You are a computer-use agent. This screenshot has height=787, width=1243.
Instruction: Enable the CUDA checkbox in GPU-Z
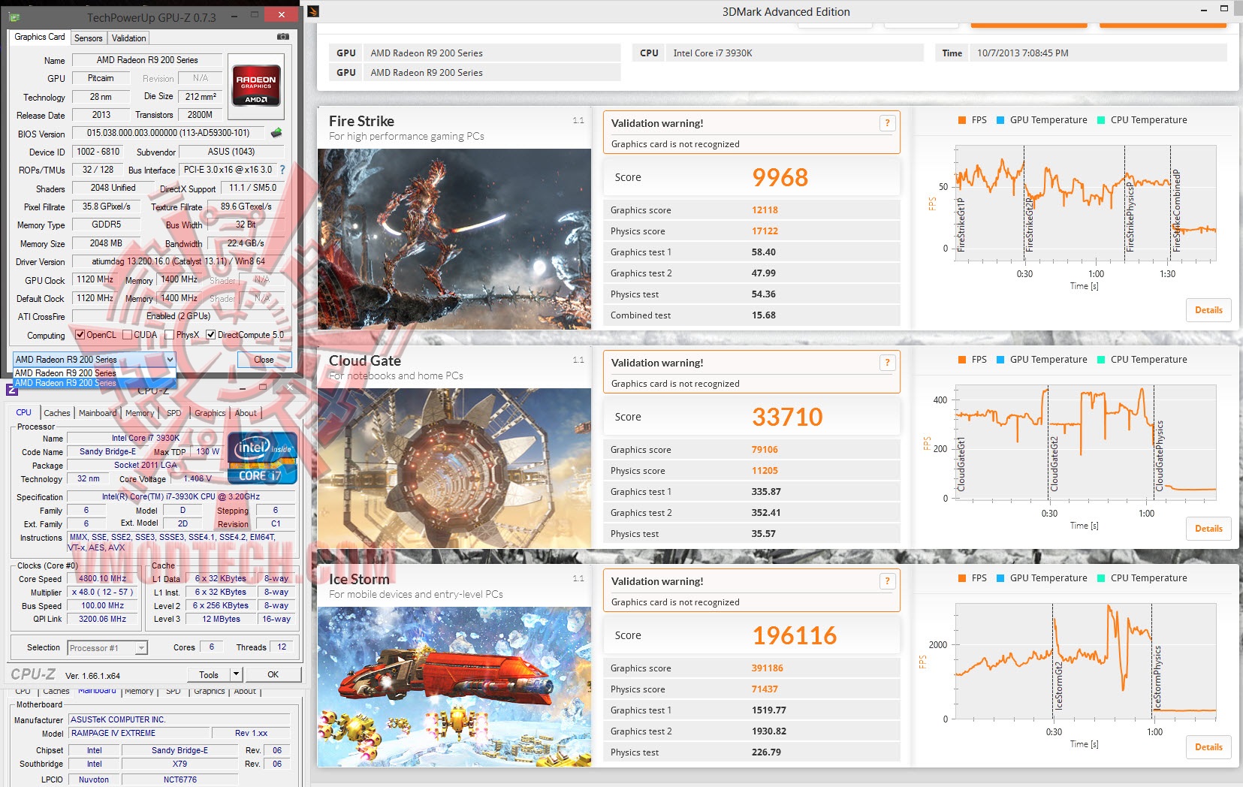pos(127,335)
